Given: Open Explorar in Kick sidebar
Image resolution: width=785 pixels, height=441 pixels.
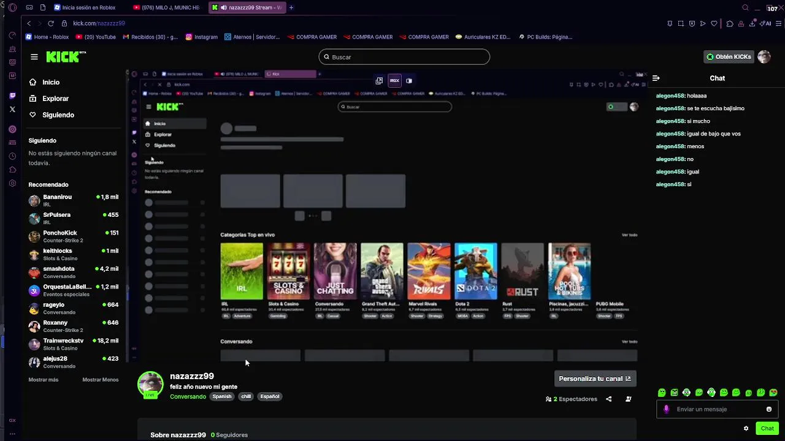Looking at the screenshot, I should 55,99.
